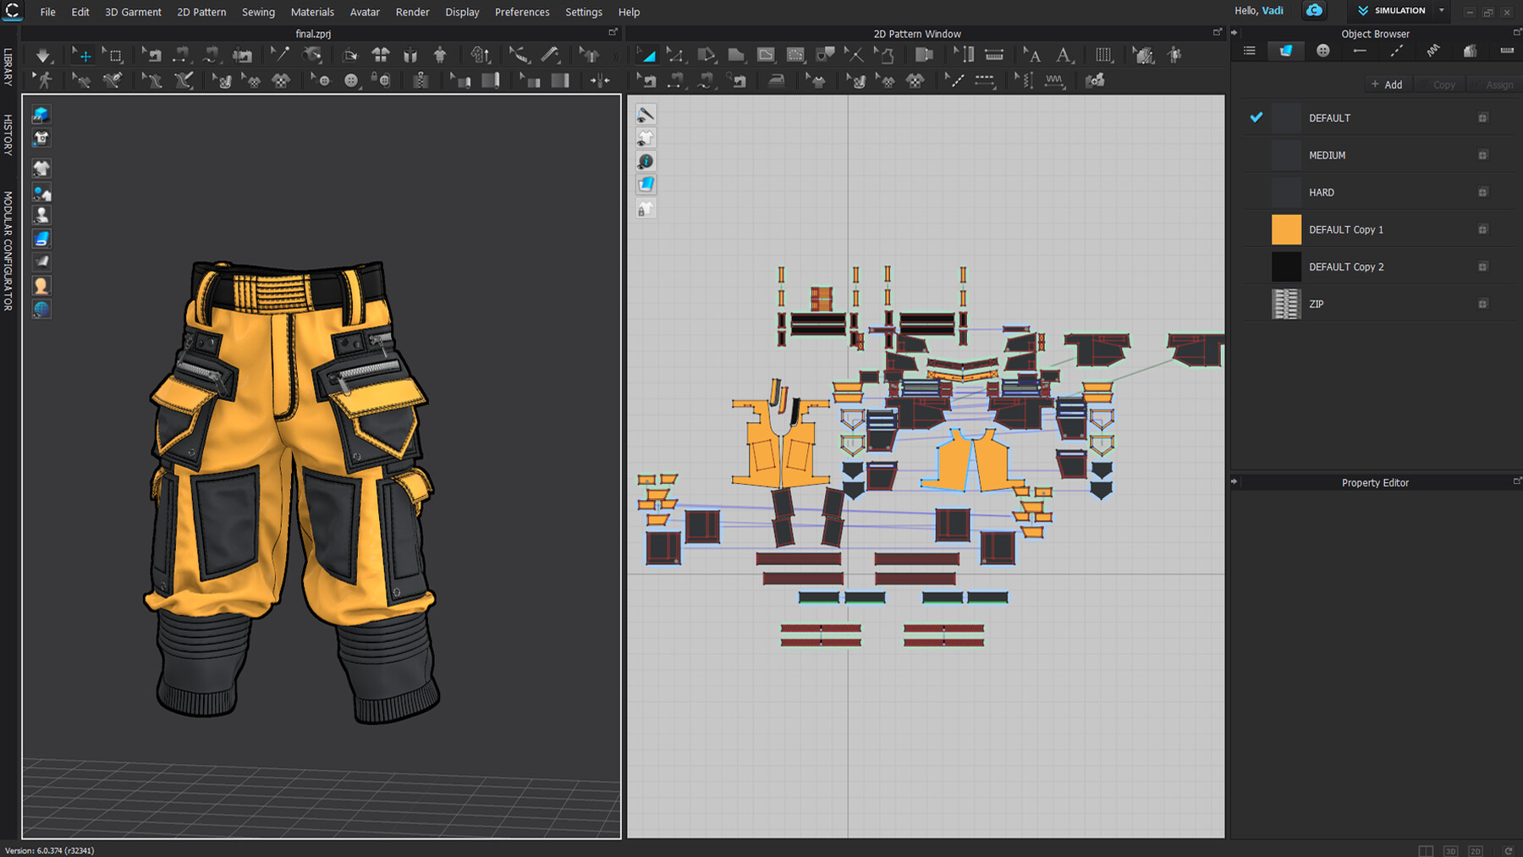
Task: Toggle the option box on ZIP fabric row
Action: pyautogui.click(x=1482, y=305)
